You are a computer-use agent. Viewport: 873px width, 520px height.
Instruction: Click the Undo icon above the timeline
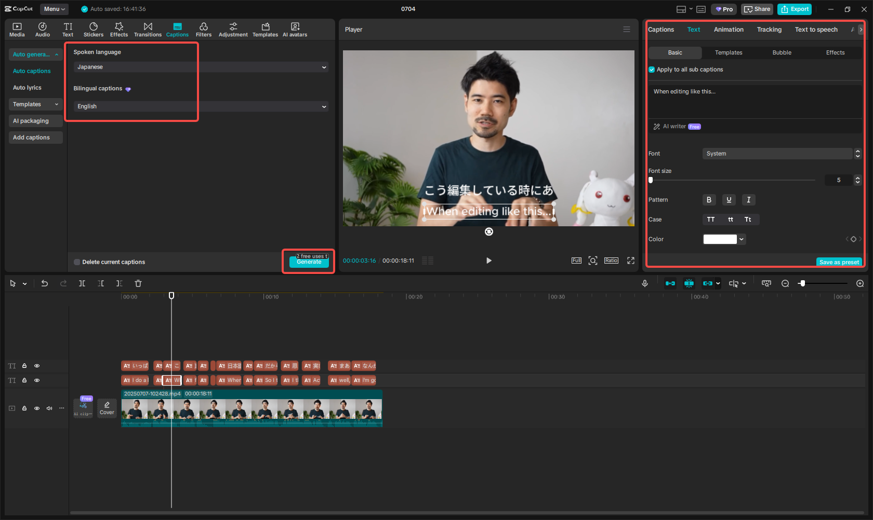45,283
